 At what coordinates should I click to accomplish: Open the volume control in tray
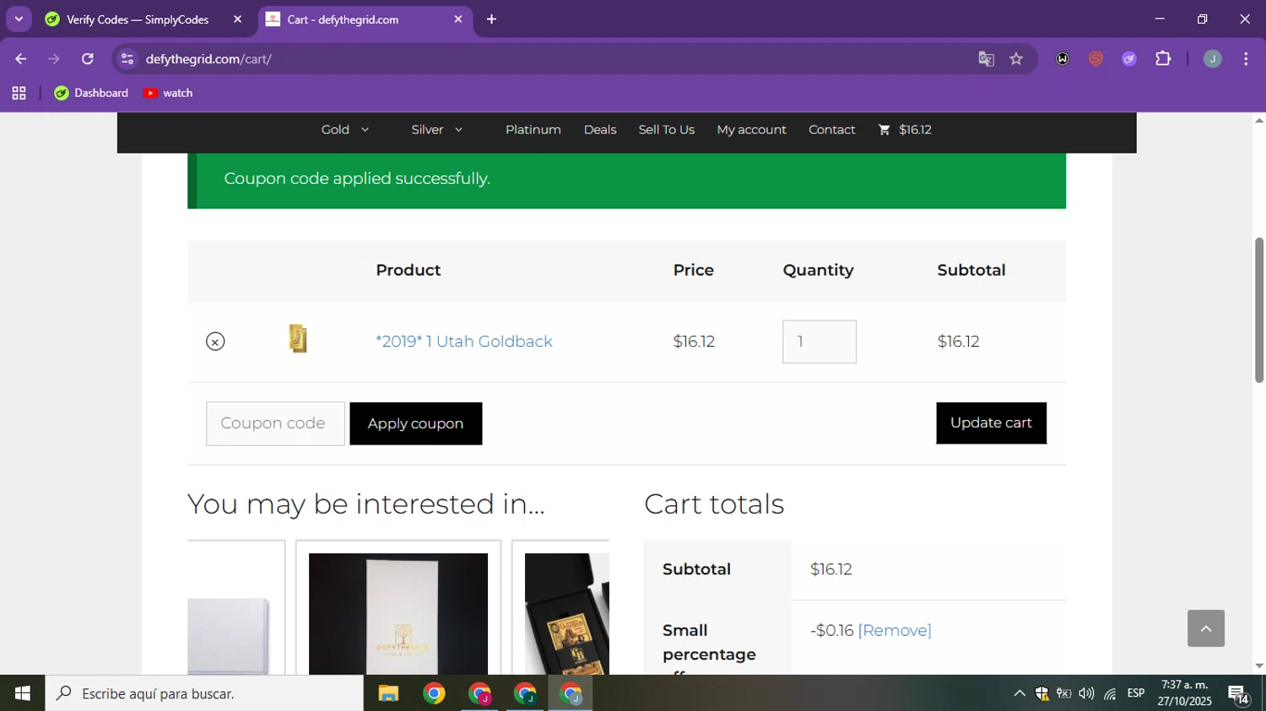(1086, 693)
